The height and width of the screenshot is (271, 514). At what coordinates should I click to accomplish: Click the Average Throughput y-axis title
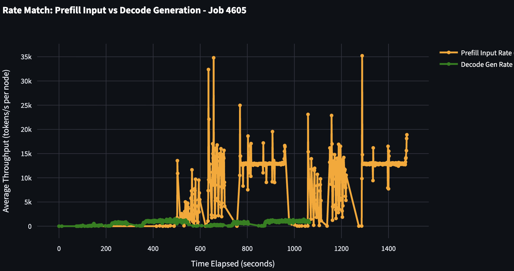(6, 141)
